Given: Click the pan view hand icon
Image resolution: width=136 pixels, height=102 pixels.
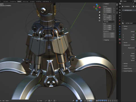Looking at the screenshot, I should tap(99, 15).
